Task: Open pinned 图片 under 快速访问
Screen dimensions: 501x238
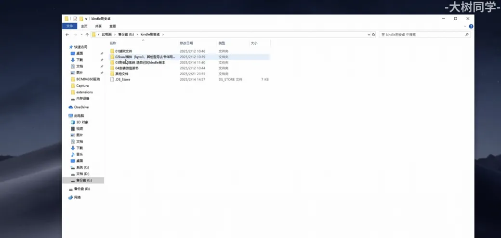Action: point(79,73)
